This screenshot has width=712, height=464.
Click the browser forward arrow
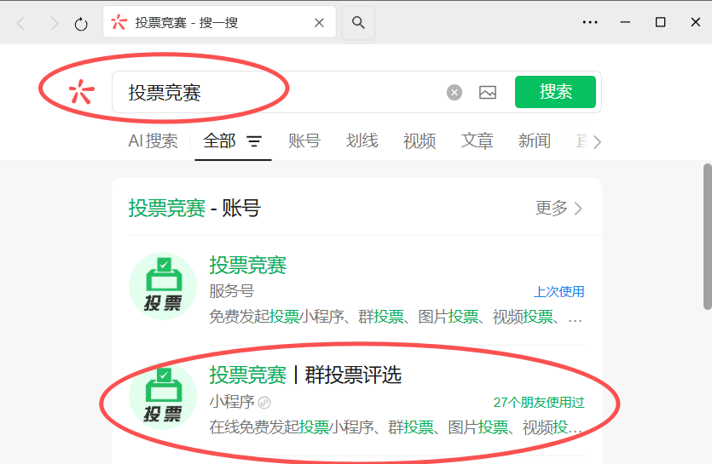(x=54, y=23)
